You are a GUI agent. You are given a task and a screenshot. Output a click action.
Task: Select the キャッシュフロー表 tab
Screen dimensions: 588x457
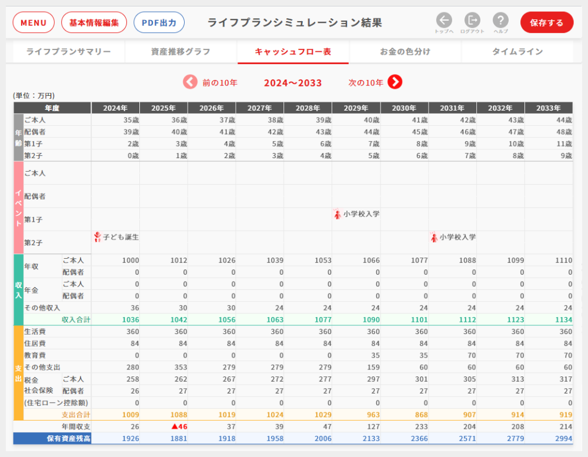(x=293, y=52)
